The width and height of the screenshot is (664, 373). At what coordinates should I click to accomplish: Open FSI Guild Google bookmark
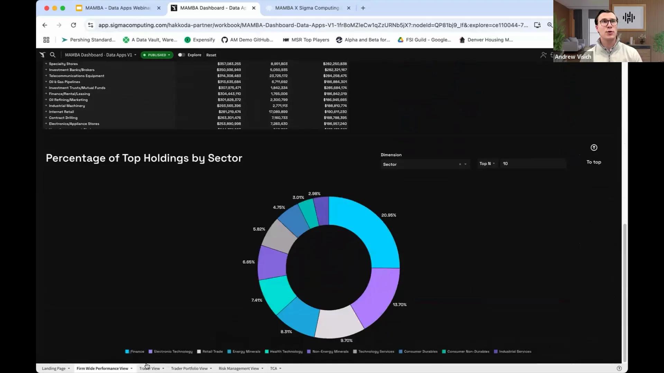point(424,40)
